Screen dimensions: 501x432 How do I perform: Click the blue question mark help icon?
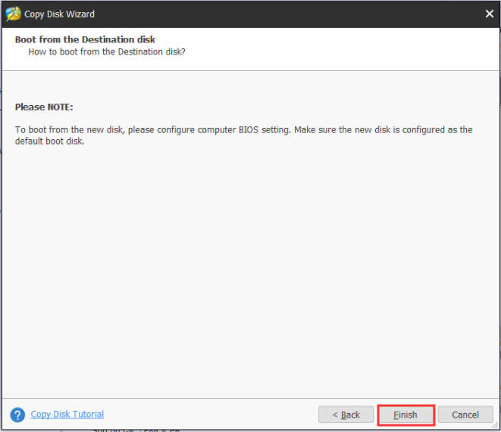tap(17, 415)
